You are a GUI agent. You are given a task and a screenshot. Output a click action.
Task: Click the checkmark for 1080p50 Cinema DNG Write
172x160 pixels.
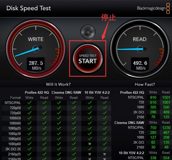tap(59, 139)
